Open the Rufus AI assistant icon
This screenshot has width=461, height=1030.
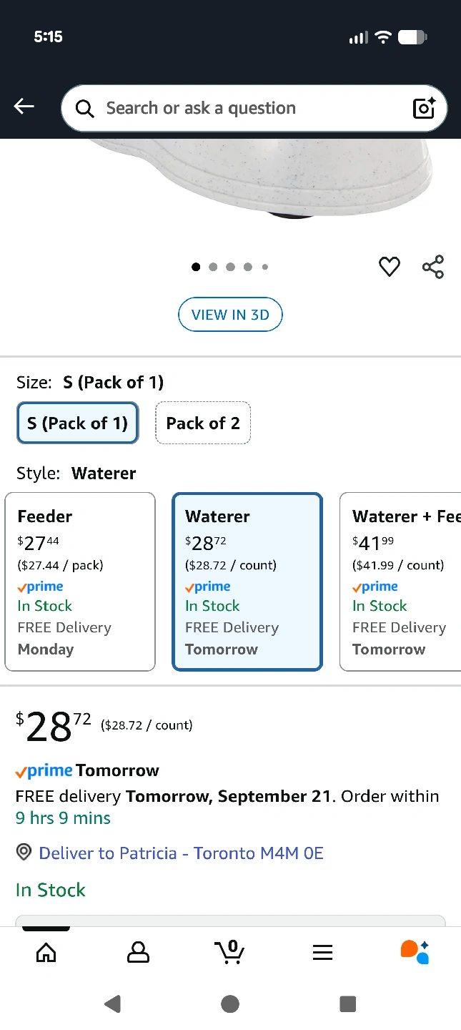[x=415, y=952]
